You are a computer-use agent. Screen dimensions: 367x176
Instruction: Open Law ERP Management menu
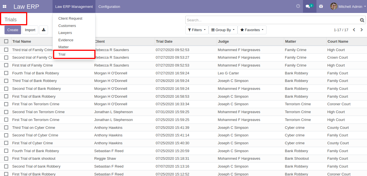coord(74,6)
